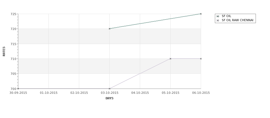
Task: Click the DAYS axis title
Action: (x=109, y=98)
